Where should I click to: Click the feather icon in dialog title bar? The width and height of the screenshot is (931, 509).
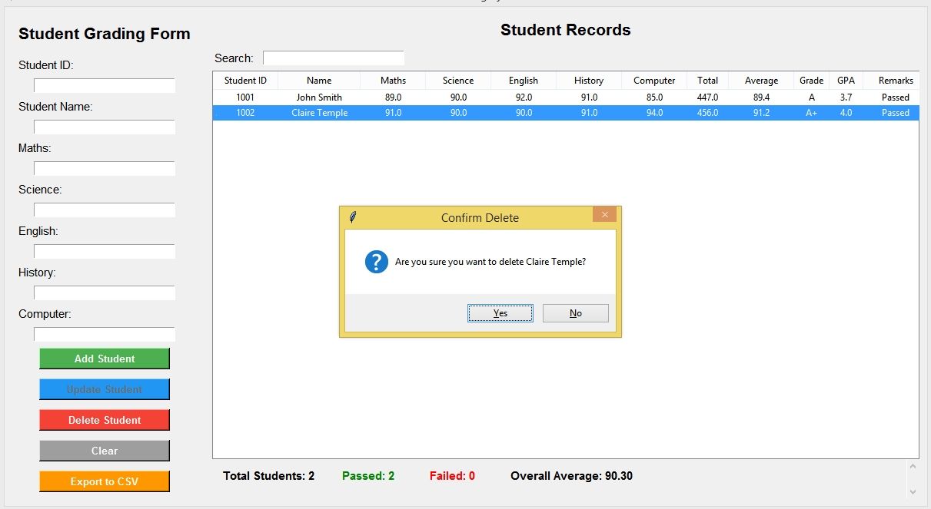[x=353, y=217]
